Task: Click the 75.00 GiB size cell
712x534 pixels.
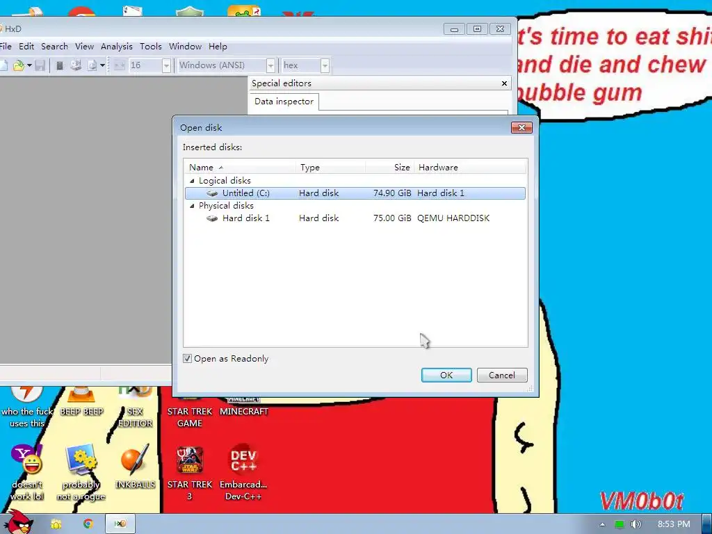Action: click(392, 218)
